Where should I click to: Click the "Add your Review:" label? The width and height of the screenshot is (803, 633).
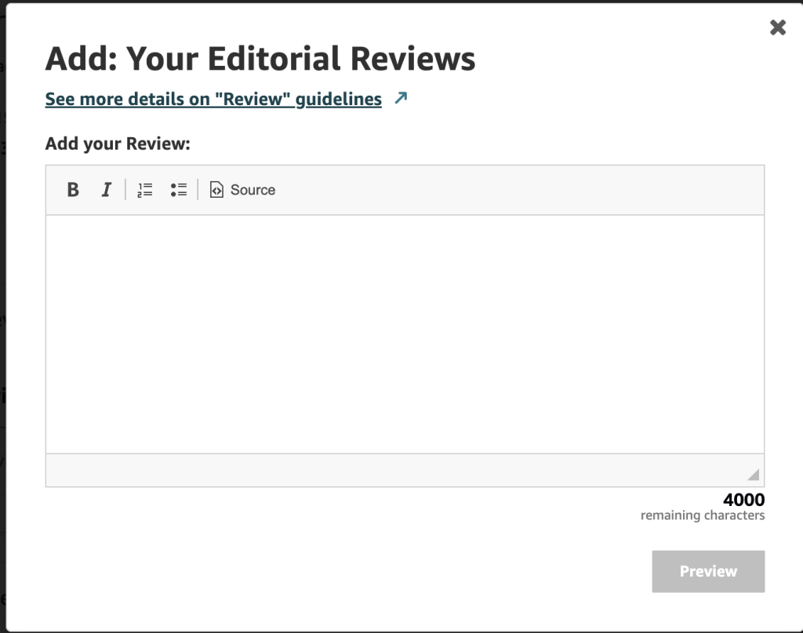[118, 144]
